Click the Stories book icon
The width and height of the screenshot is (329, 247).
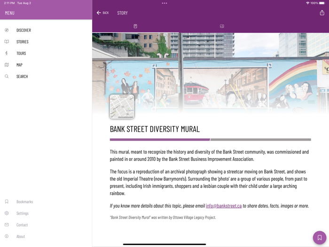coord(7,41)
